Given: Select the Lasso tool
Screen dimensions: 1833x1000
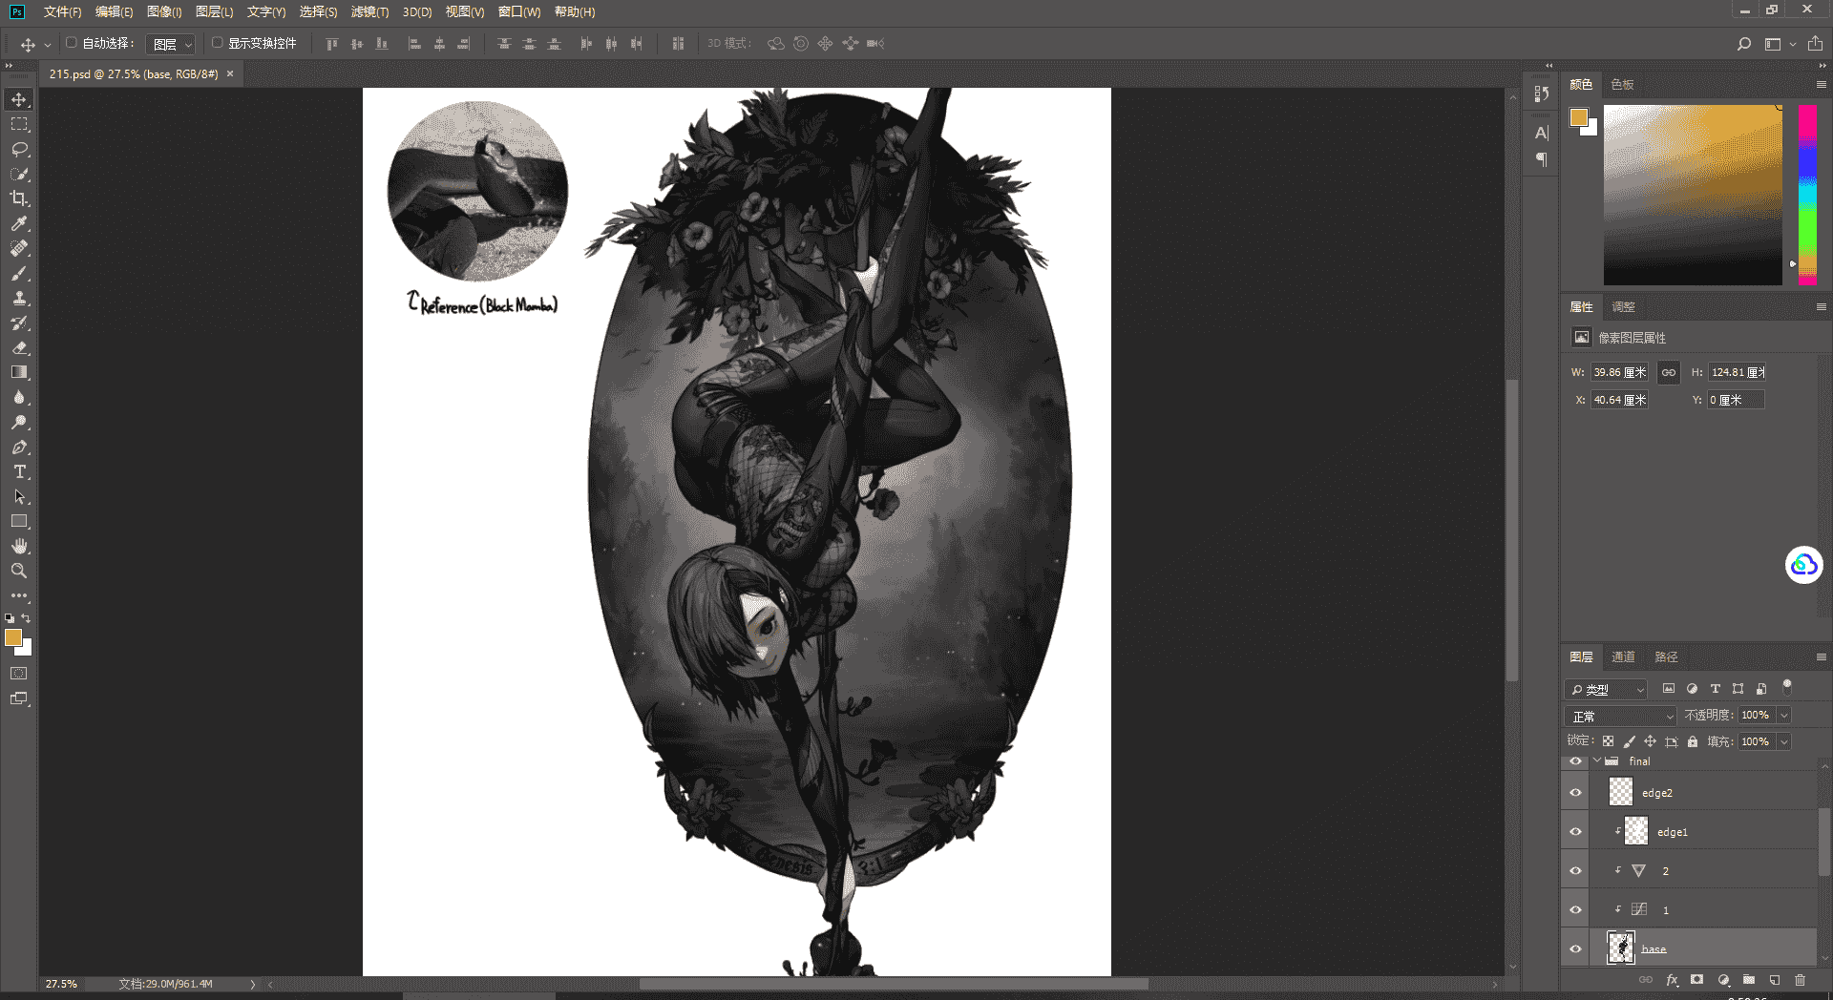Looking at the screenshot, I should coord(19,150).
